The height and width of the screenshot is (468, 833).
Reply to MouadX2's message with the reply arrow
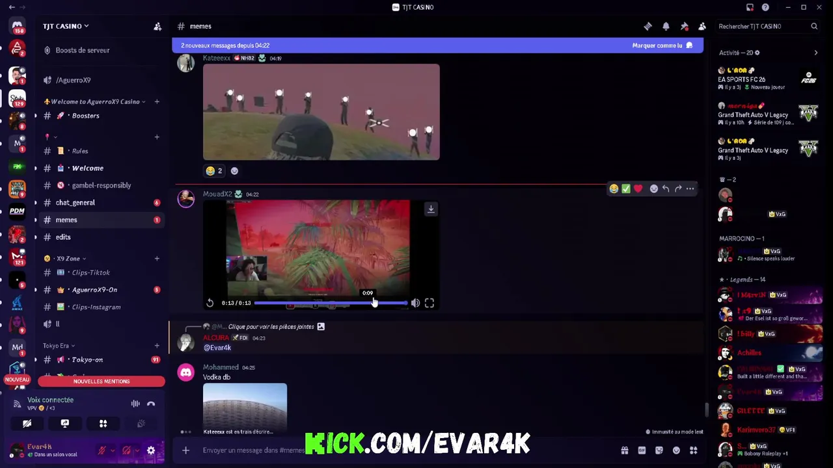666,188
